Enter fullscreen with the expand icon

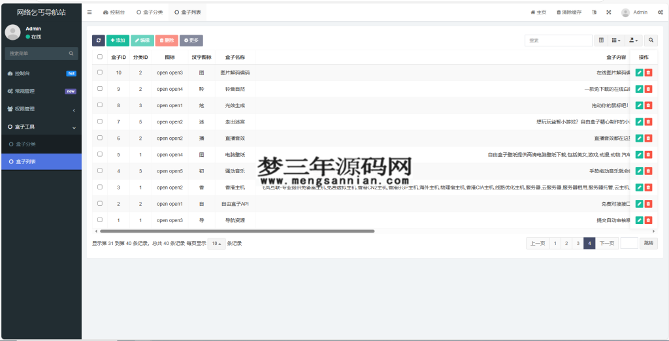(x=609, y=12)
